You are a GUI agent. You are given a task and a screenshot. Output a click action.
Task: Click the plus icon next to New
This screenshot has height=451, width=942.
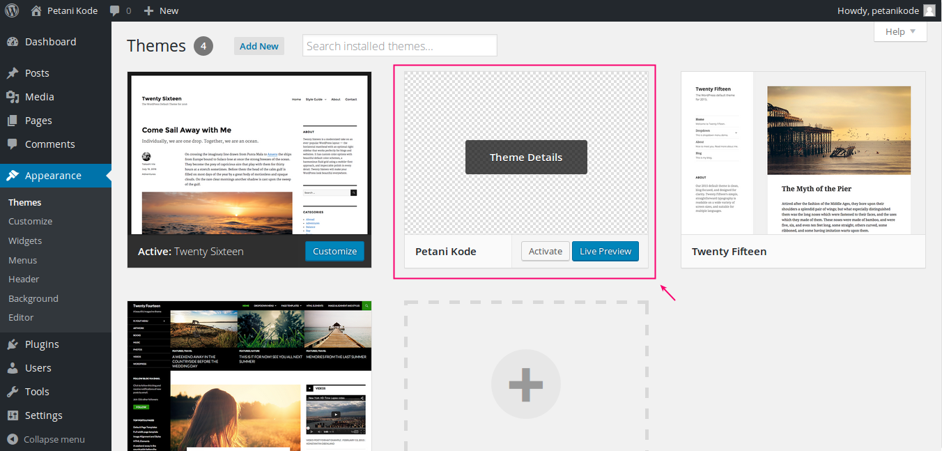point(148,10)
